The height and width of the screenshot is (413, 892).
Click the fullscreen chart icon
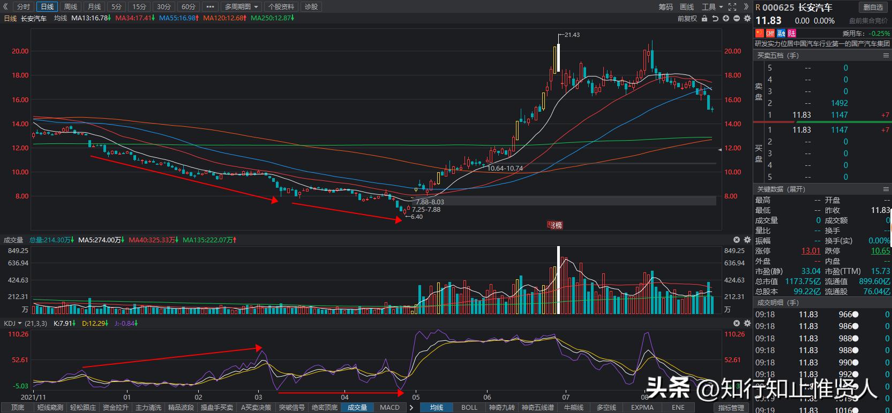coord(732,7)
